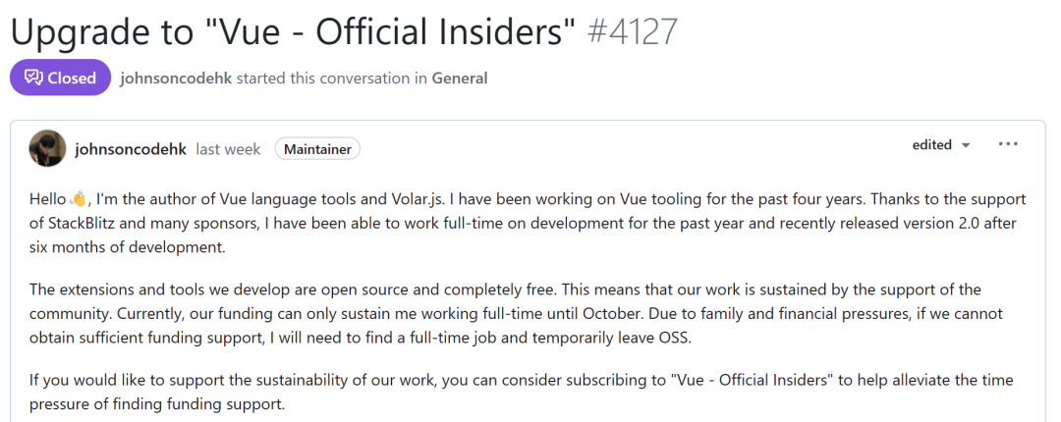Click the discussion title heading text
Image resolution: width=1061 pixels, height=422 pixels.
pyautogui.click(x=292, y=31)
